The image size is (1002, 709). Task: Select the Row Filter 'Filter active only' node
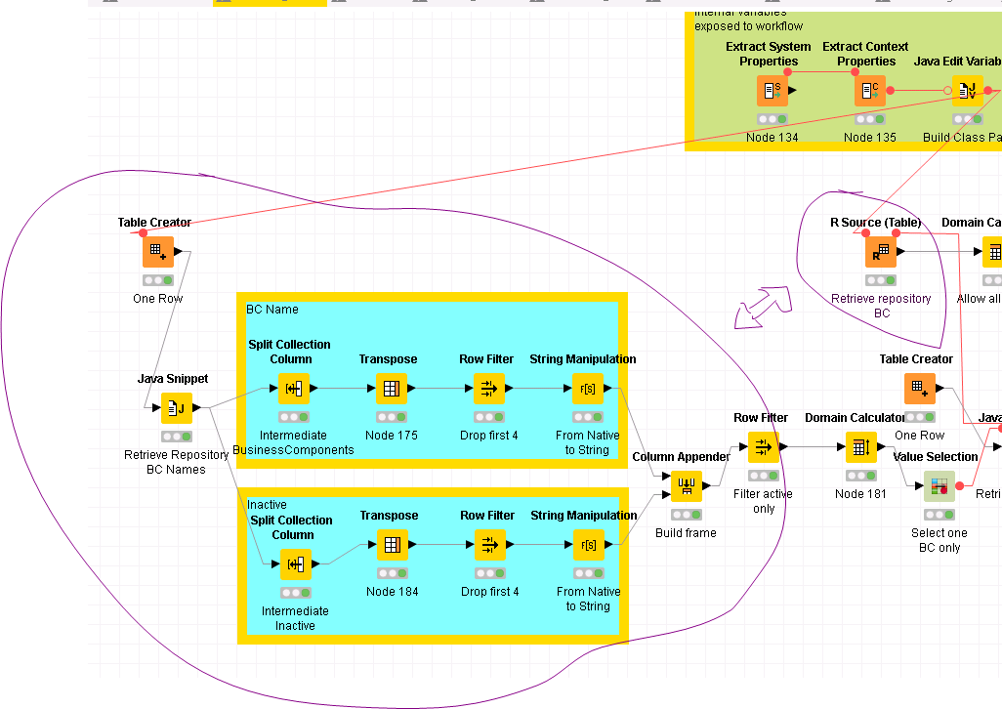click(763, 447)
